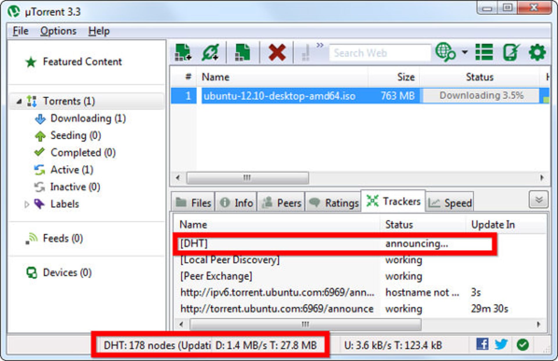The width and height of the screenshot is (558, 361).
Task: Select the ubuntu-12.10-desktop-amd64.iso torrent
Action: 279,96
